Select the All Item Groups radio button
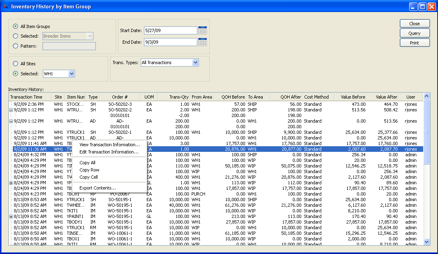438x254 pixels. [x=16, y=26]
